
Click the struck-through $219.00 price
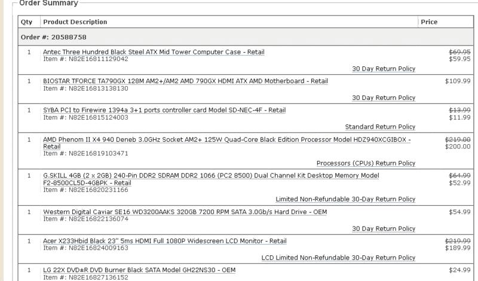tap(458, 140)
